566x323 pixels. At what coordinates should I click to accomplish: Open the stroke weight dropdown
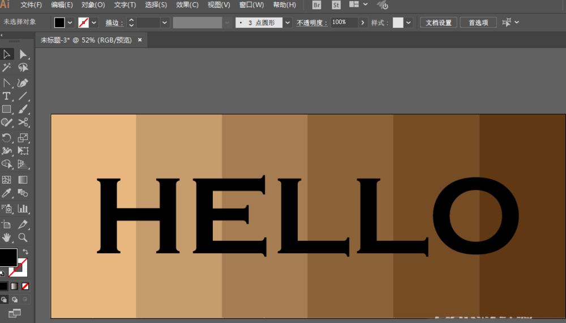[x=165, y=23]
